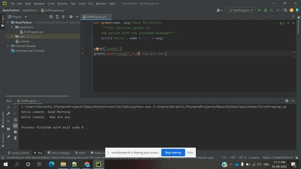
Task: Open firstProgram run configuration dropdown
Action: point(241,10)
